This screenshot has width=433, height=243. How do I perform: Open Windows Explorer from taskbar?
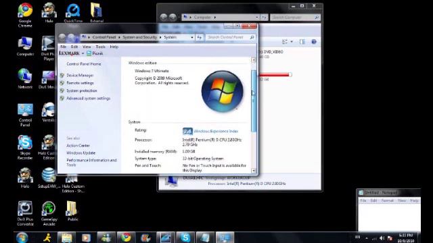[x=67, y=238]
